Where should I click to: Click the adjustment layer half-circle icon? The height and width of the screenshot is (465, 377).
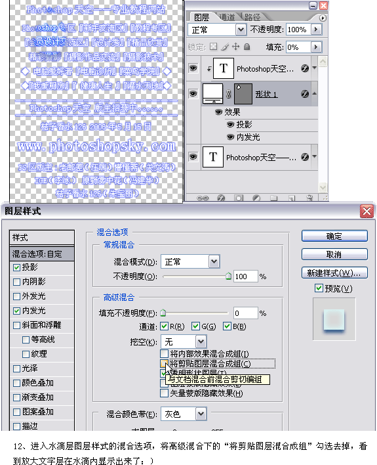256,198
